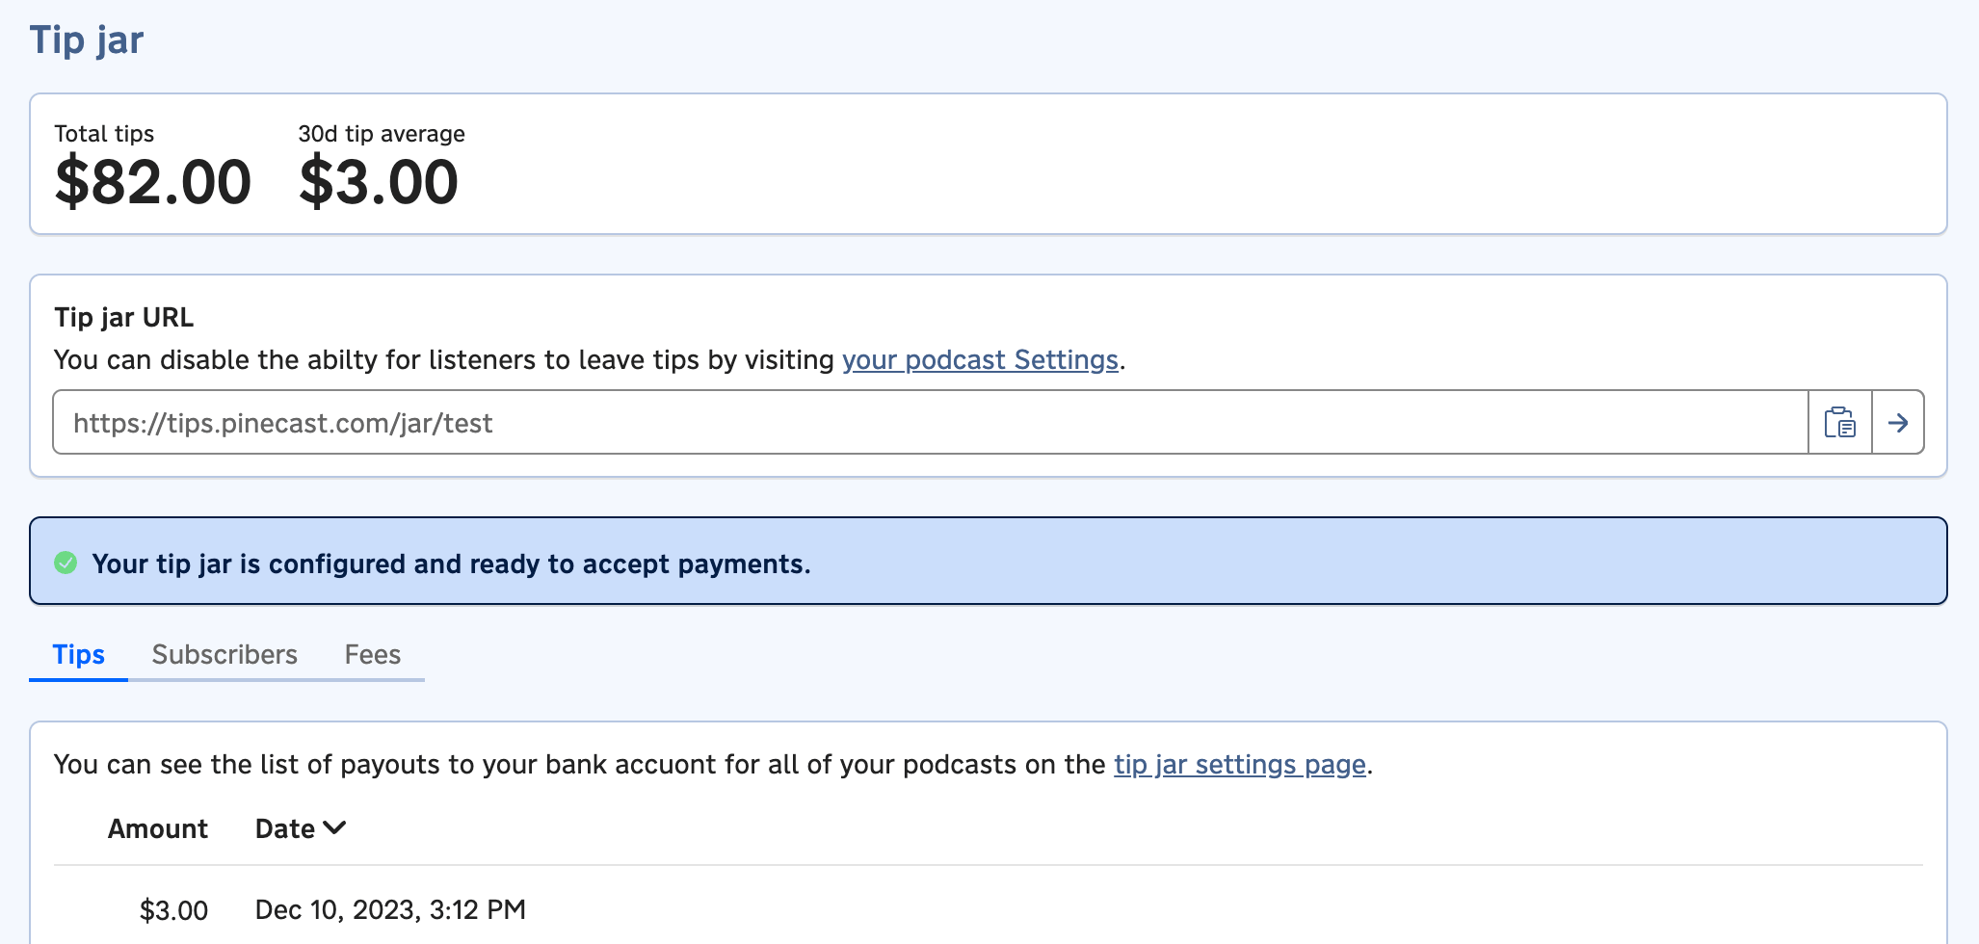Screen dimensions: 1979x944
Task: Switch to the Fees tab
Action: (x=372, y=655)
